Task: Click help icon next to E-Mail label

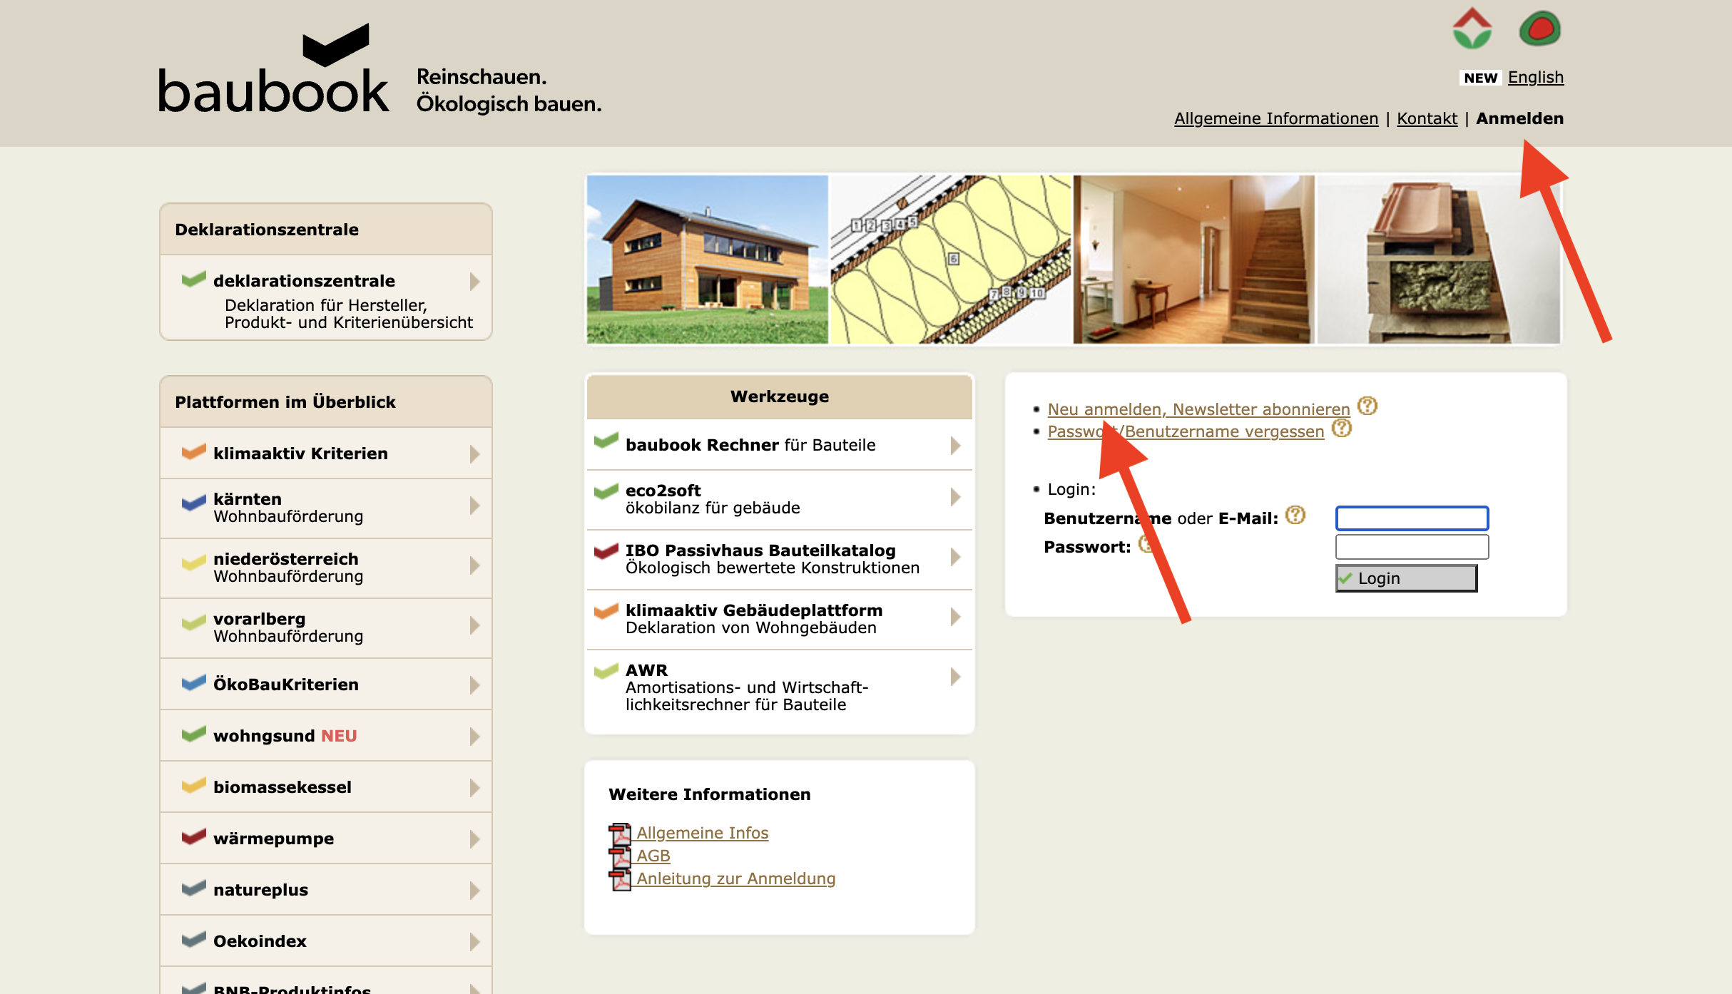Action: [1295, 516]
